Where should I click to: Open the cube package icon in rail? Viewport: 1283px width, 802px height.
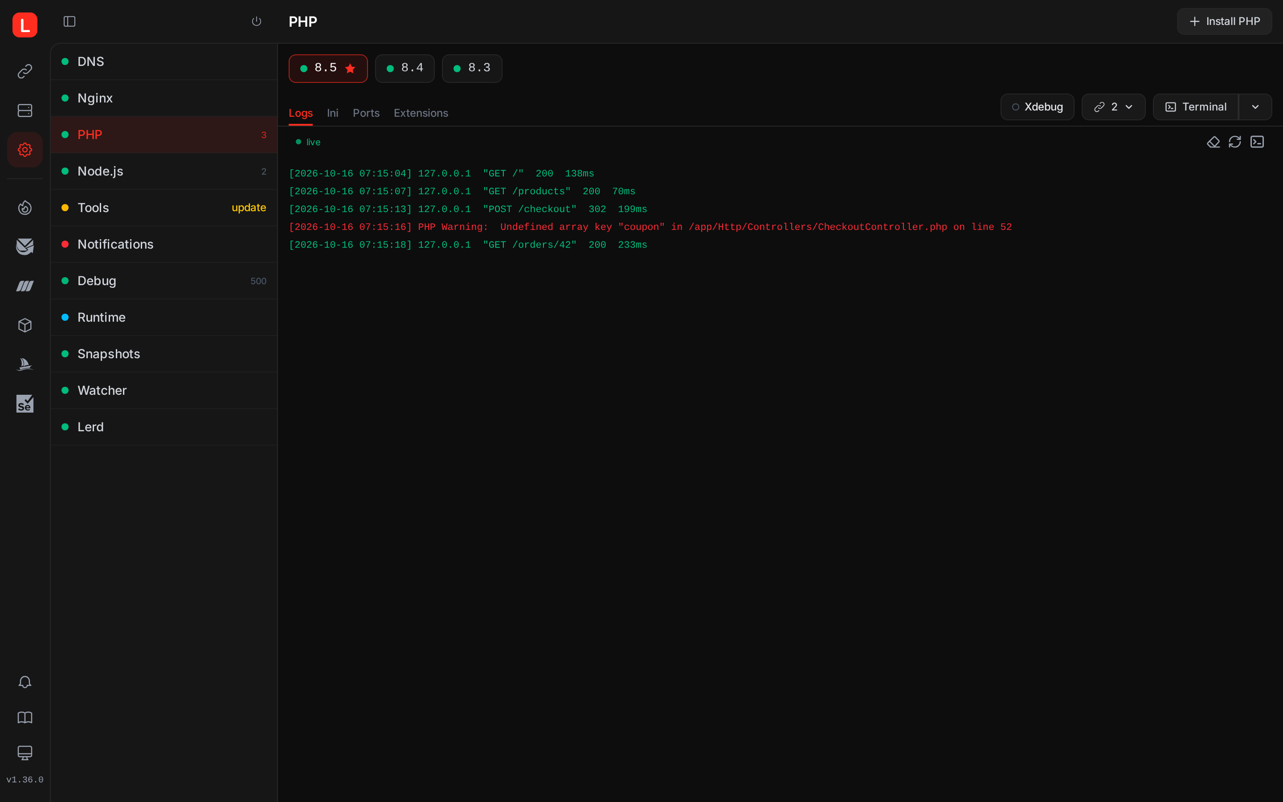click(x=25, y=325)
